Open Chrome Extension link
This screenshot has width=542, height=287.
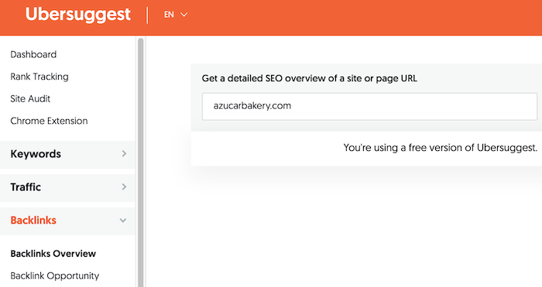tap(49, 121)
